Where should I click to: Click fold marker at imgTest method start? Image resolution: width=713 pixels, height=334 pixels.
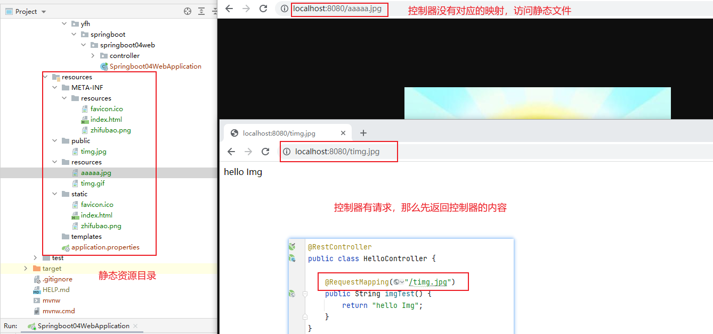coord(305,294)
